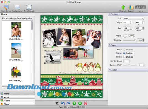This screenshot has height=109, width=148.
Task: Switch to the Mask tab
Action: tap(17, 97)
